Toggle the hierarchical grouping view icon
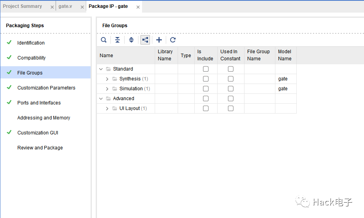The height and width of the screenshot is (218, 364). (145, 40)
